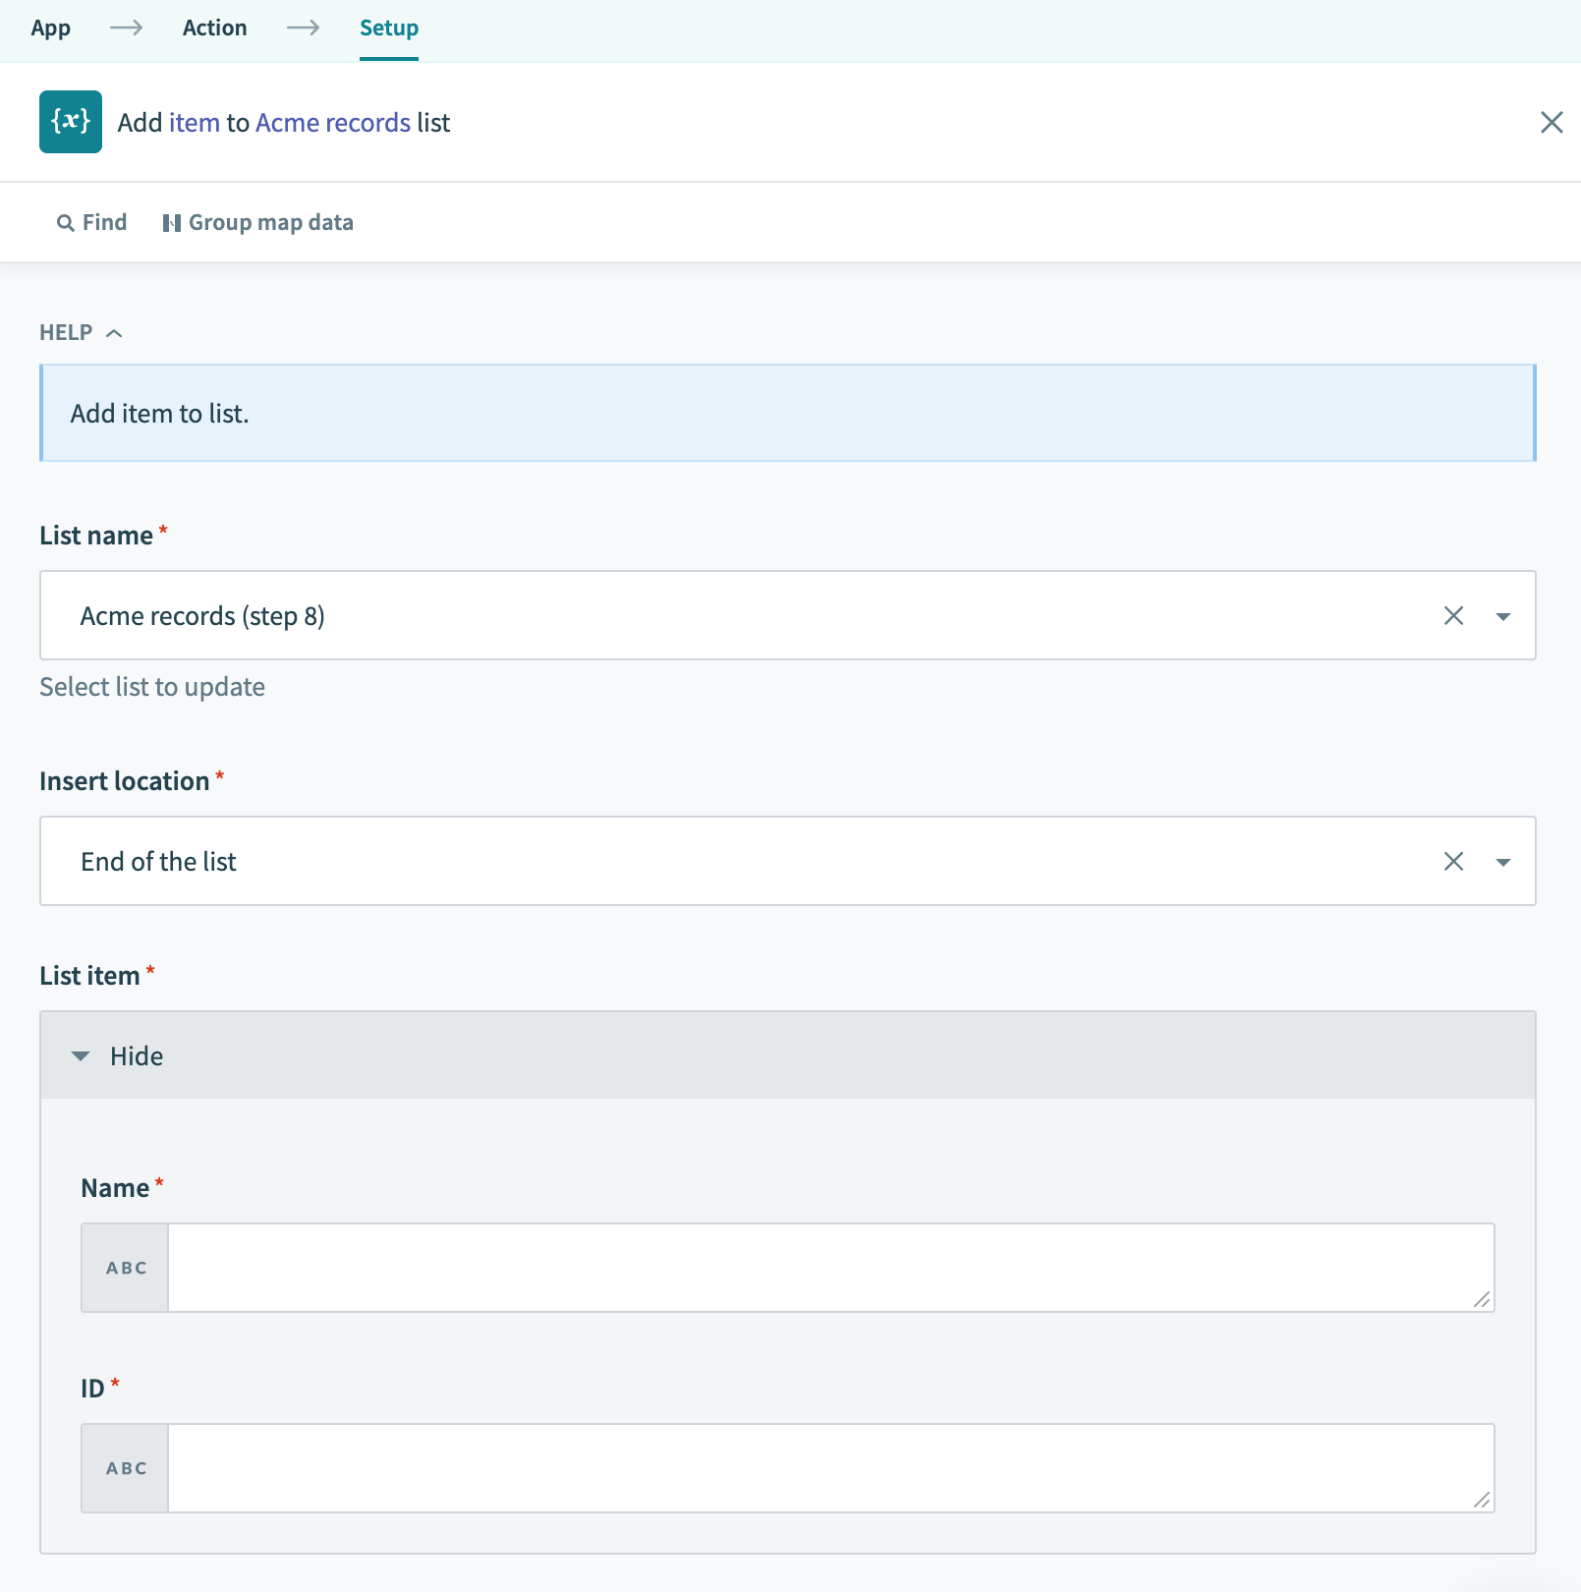Screen dimensions: 1581x1592
Task: Click ABC type icon for ID field
Action: 126,1468
